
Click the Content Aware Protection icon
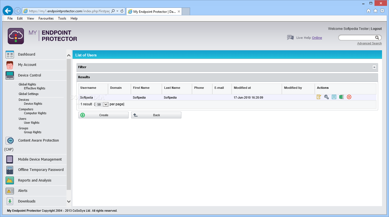10,140
